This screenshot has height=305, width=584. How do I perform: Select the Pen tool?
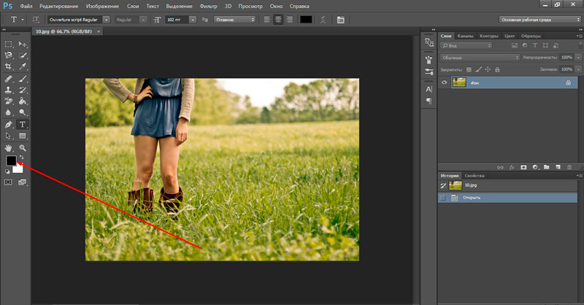(9, 124)
